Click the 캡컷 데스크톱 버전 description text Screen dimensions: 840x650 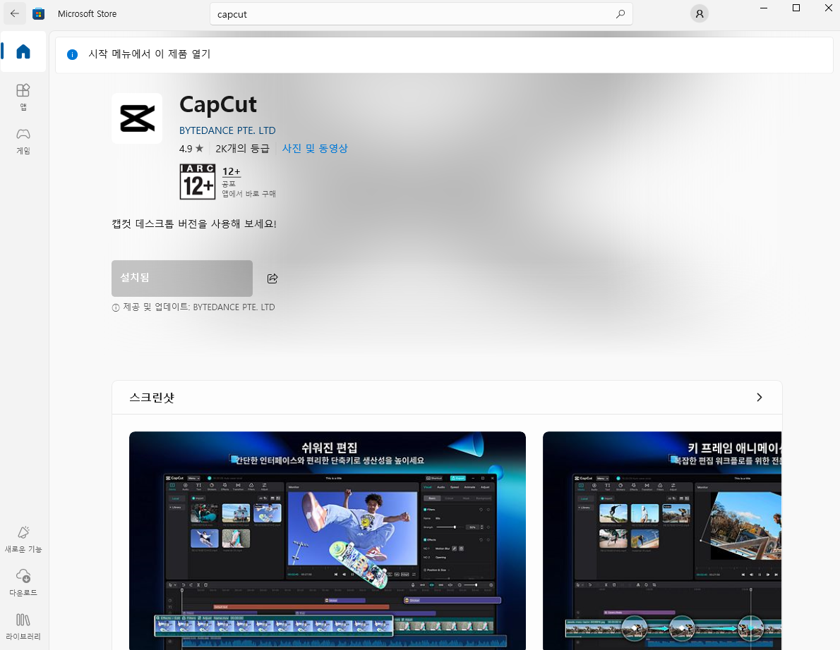(x=194, y=223)
